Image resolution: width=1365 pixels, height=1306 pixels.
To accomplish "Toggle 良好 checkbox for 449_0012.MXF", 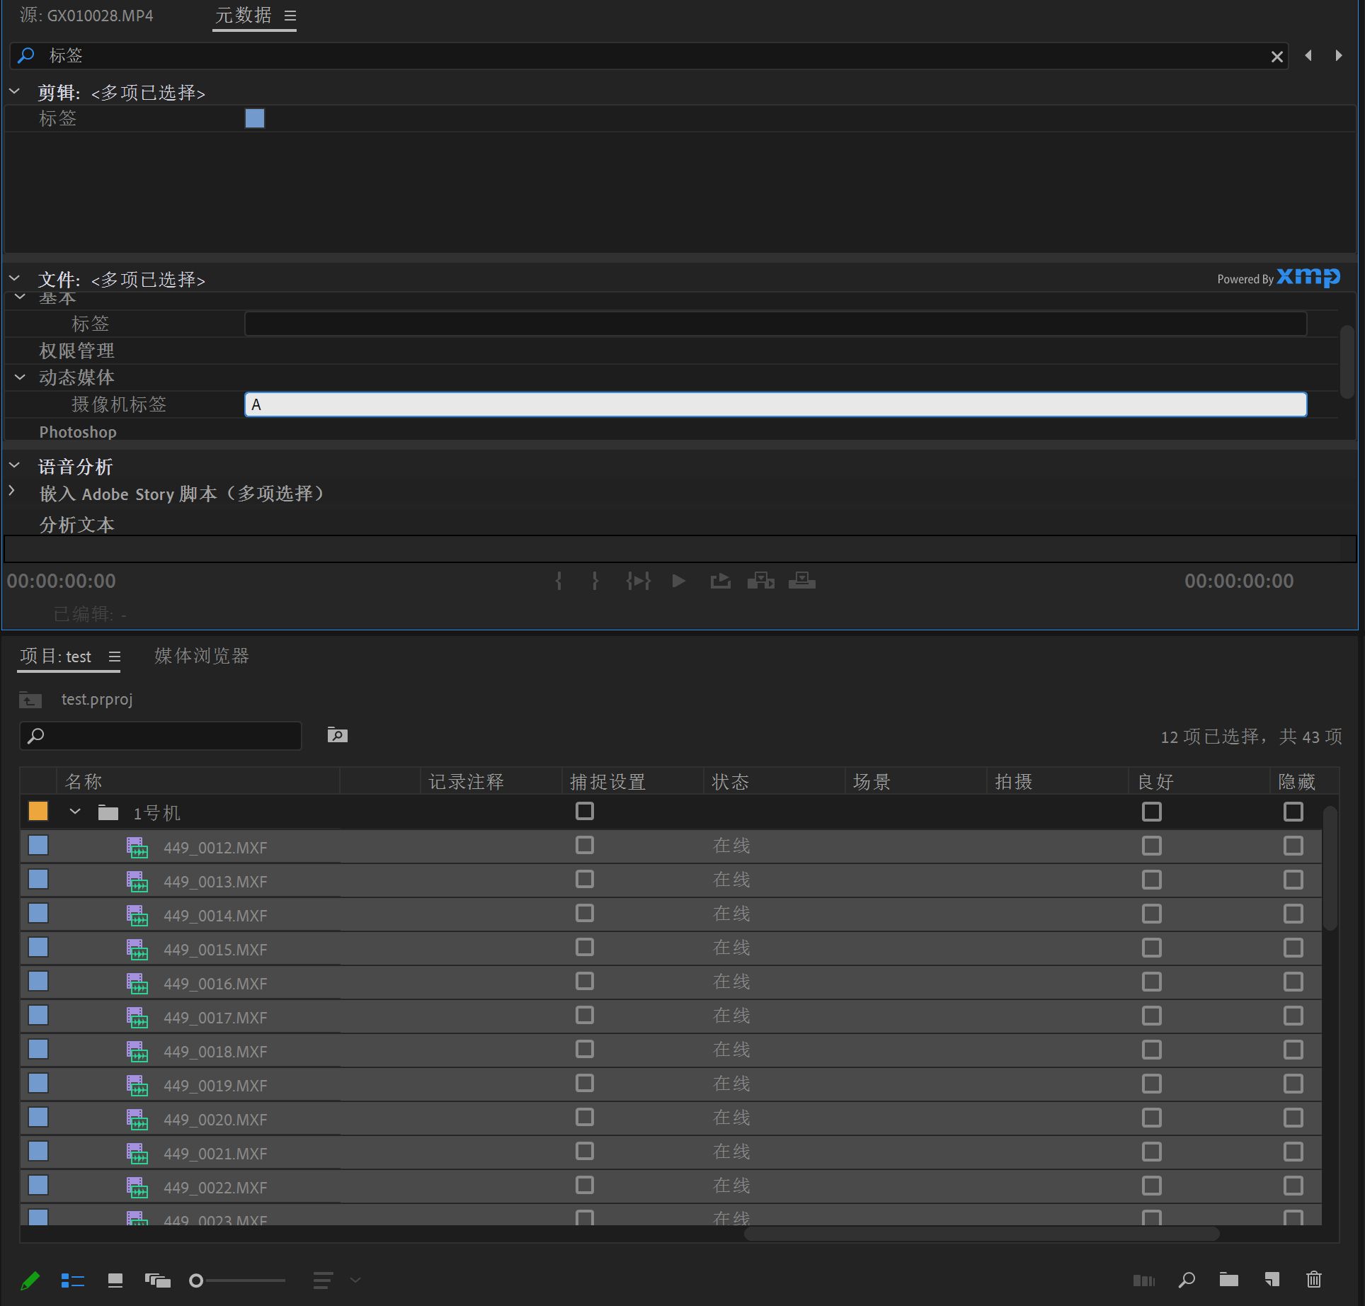I will pos(1152,846).
